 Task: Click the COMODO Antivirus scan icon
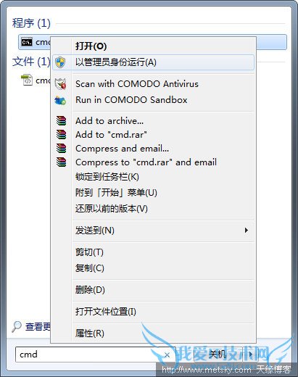pos(60,84)
